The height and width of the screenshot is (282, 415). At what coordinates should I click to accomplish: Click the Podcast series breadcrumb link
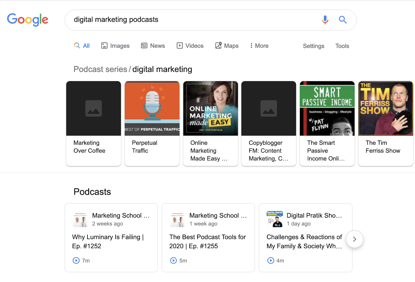click(x=100, y=69)
